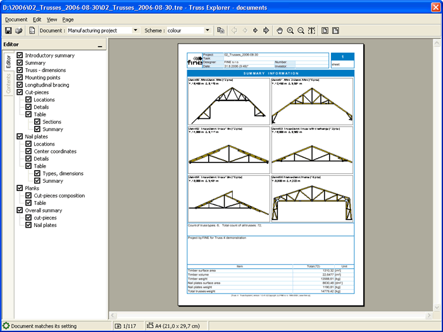Click the 1/117 page indicator
443x332 pixels.
pyautogui.click(x=128, y=326)
